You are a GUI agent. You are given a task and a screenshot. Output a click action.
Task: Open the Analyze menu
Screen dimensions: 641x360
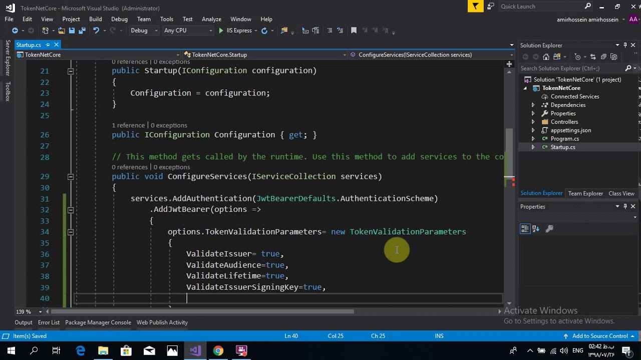(x=211, y=19)
